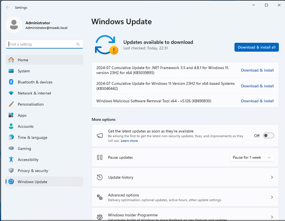The image size is (285, 221).
Task: Open Apps settings label
Action: point(22,115)
